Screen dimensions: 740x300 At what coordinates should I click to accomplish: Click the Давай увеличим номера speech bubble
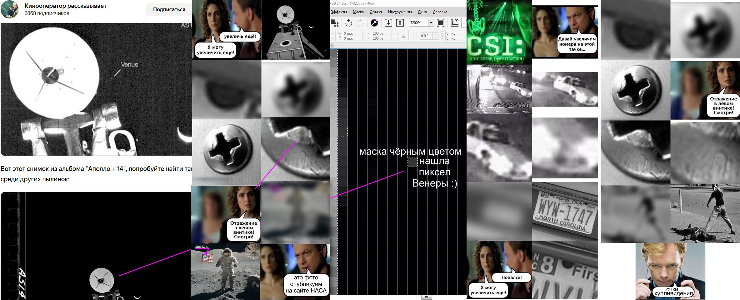(577, 44)
